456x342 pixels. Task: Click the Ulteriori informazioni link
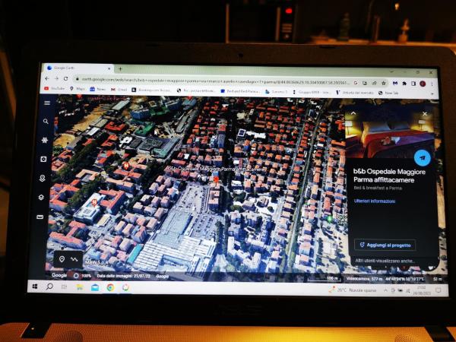pos(375,201)
